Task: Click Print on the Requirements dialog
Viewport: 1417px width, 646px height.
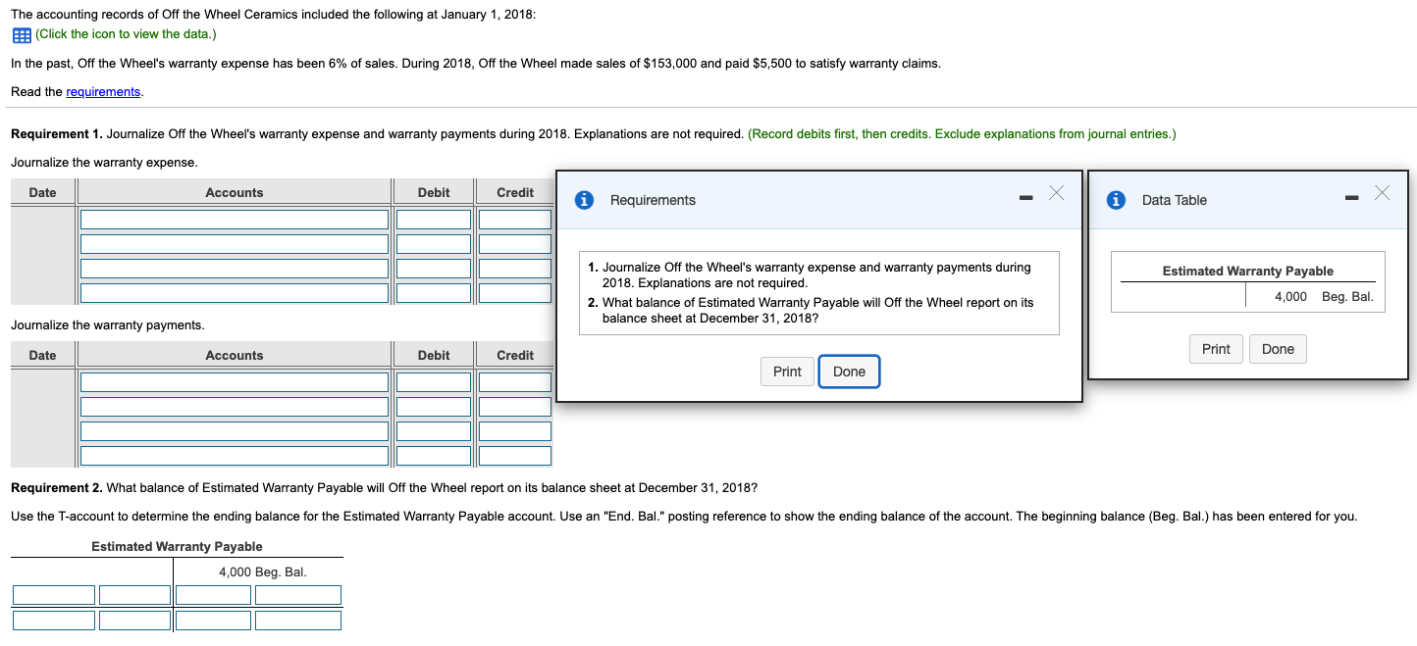Action: tap(786, 371)
